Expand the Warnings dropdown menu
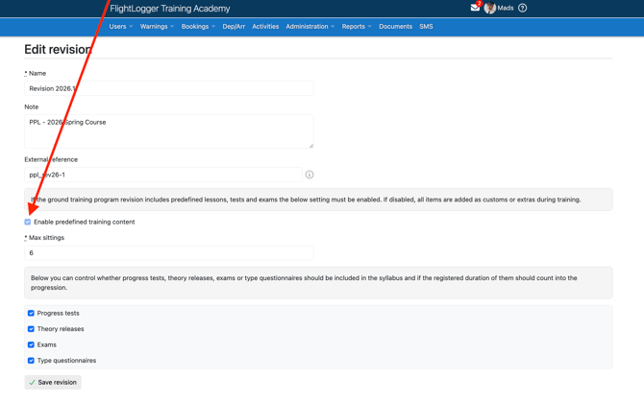644x401 pixels. tap(157, 26)
